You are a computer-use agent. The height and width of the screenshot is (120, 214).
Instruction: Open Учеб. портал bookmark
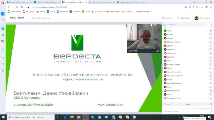(x=14, y=11)
